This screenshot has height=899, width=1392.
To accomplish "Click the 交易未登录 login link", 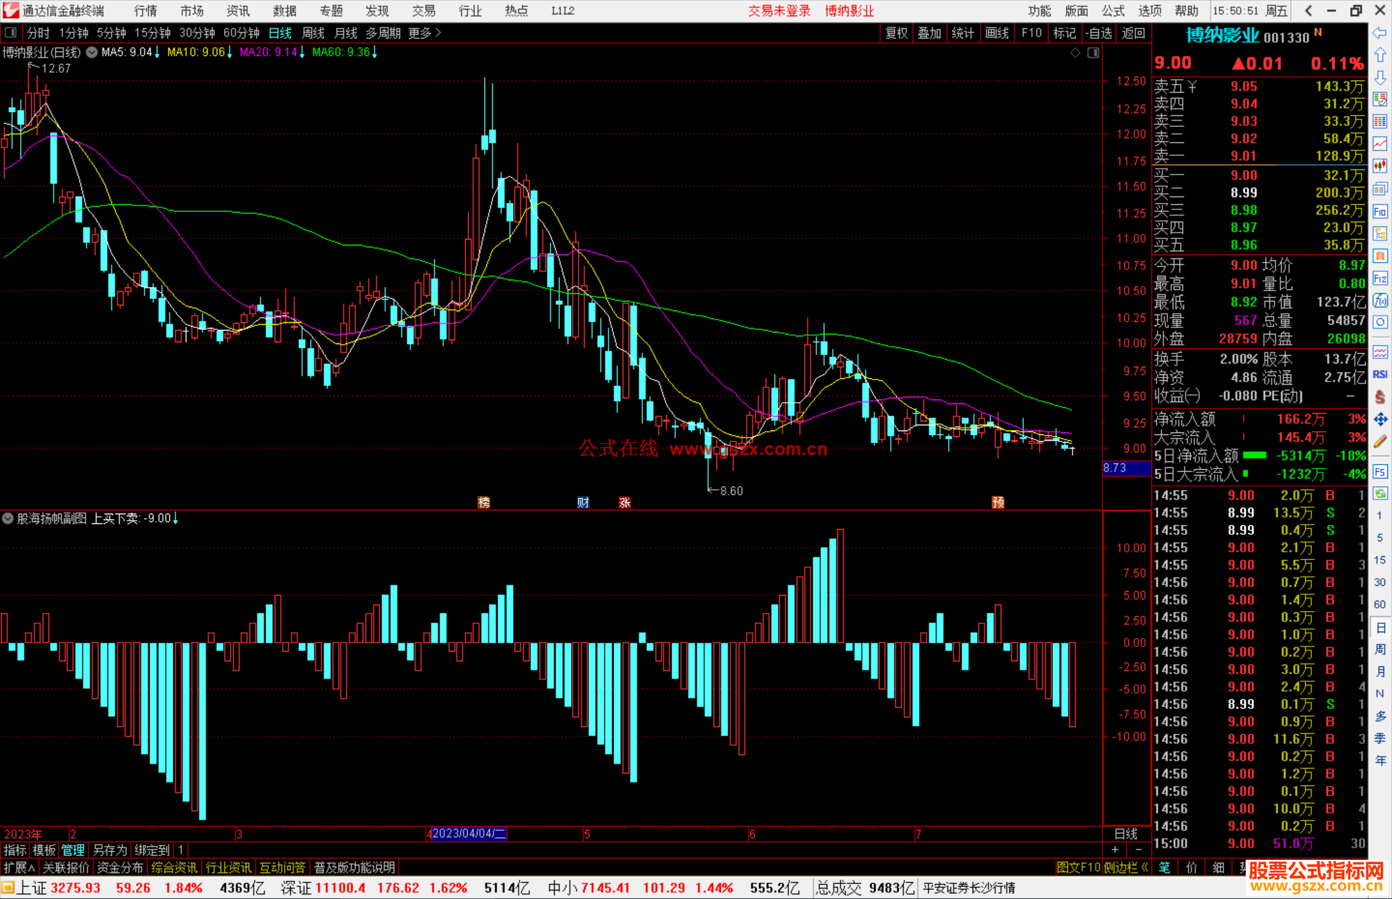I will tap(779, 11).
